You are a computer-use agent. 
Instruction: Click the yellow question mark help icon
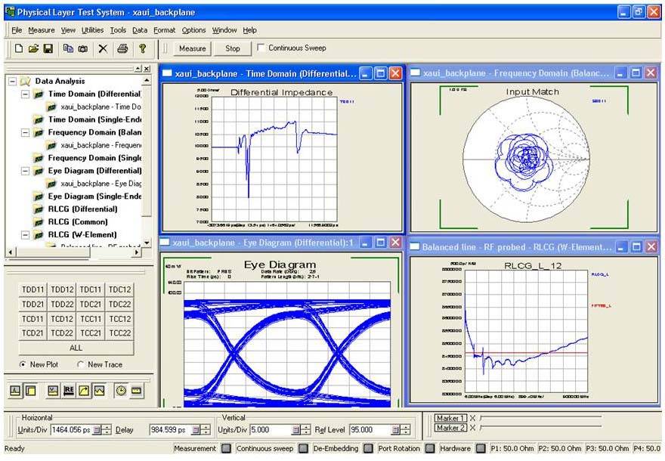pyautogui.click(x=143, y=49)
